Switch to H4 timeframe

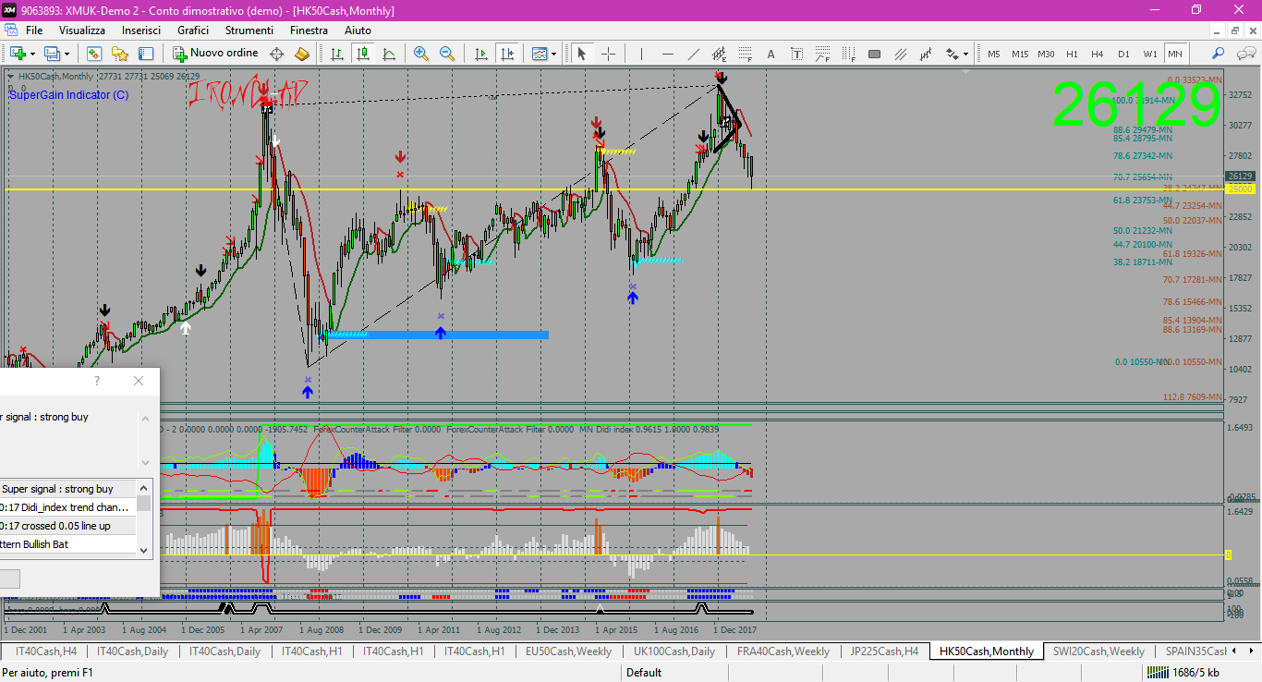1098,54
